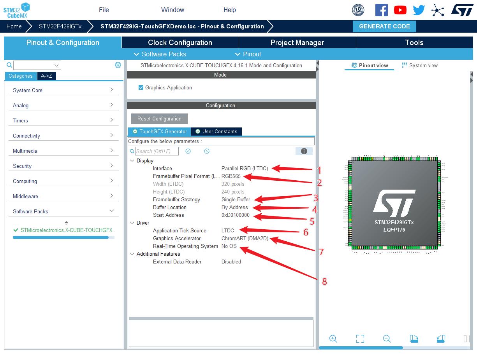Rotate the chip counterclockwise

coord(441,339)
